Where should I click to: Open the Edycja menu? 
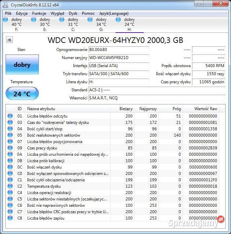pos(22,13)
